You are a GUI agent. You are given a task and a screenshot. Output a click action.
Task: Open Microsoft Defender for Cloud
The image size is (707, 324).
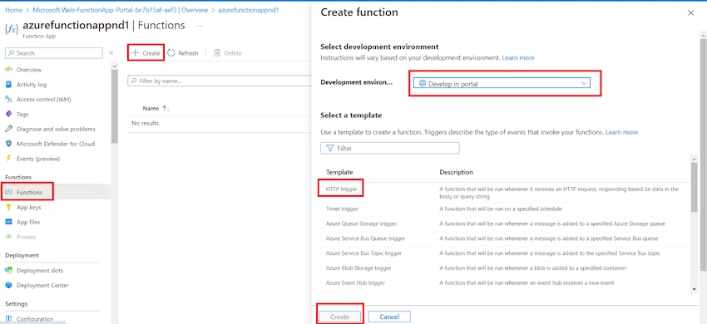(56, 145)
